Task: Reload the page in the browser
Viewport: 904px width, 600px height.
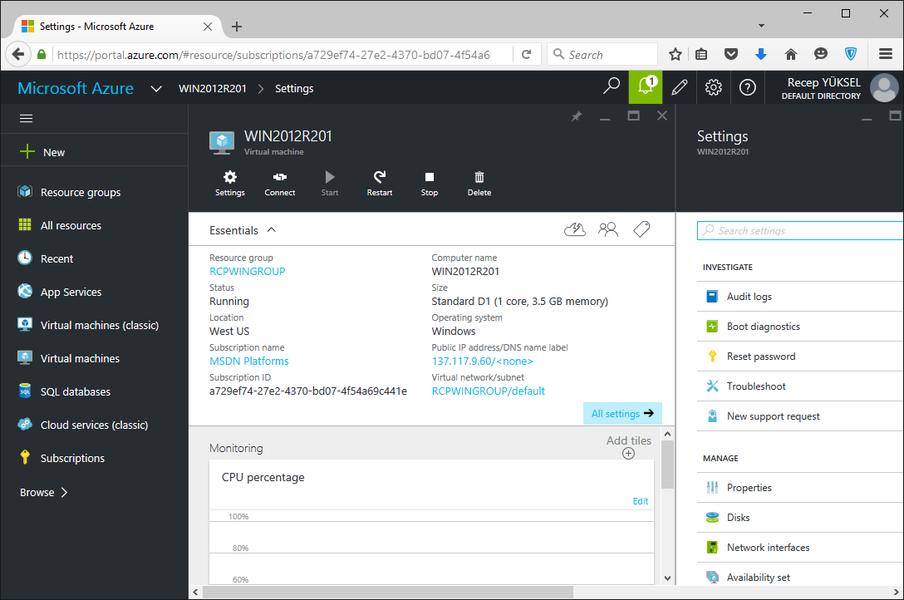Action: (x=526, y=55)
